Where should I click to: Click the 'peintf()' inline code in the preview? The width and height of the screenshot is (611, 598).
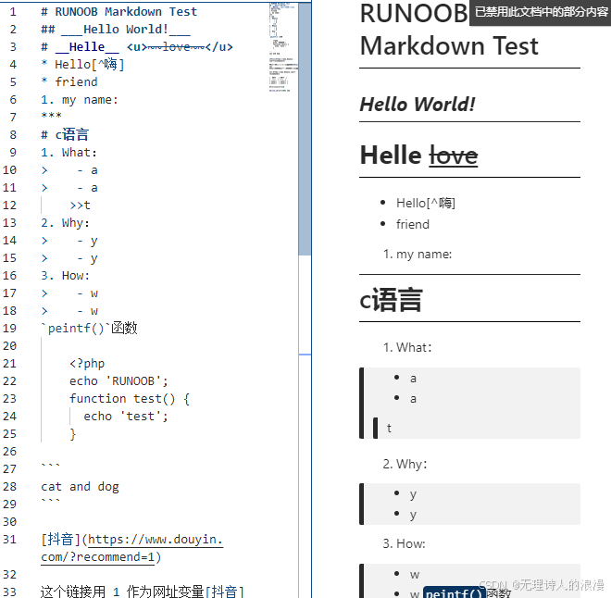point(454,592)
